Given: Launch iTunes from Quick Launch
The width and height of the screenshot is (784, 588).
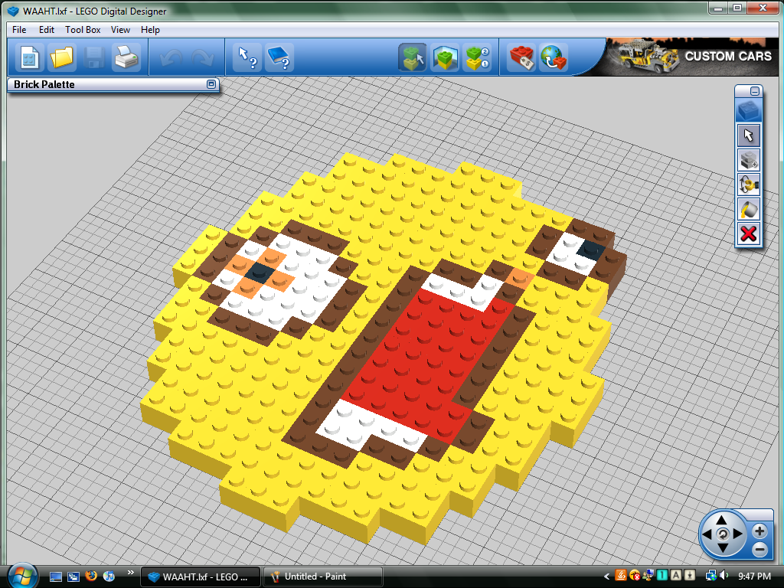Looking at the screenshot, I should click(x=109, y=577).
